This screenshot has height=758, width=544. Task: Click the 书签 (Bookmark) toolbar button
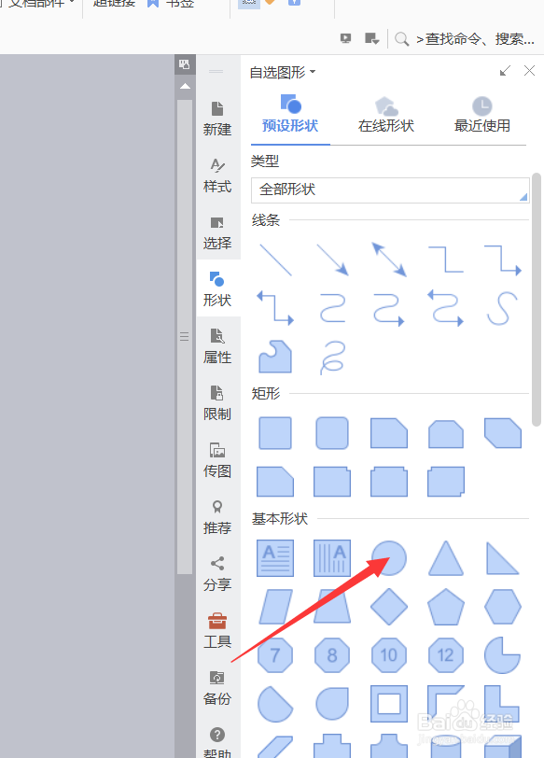pos(171,4)
